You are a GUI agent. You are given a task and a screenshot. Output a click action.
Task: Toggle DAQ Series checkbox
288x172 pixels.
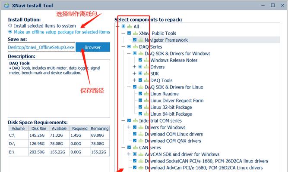129,47
